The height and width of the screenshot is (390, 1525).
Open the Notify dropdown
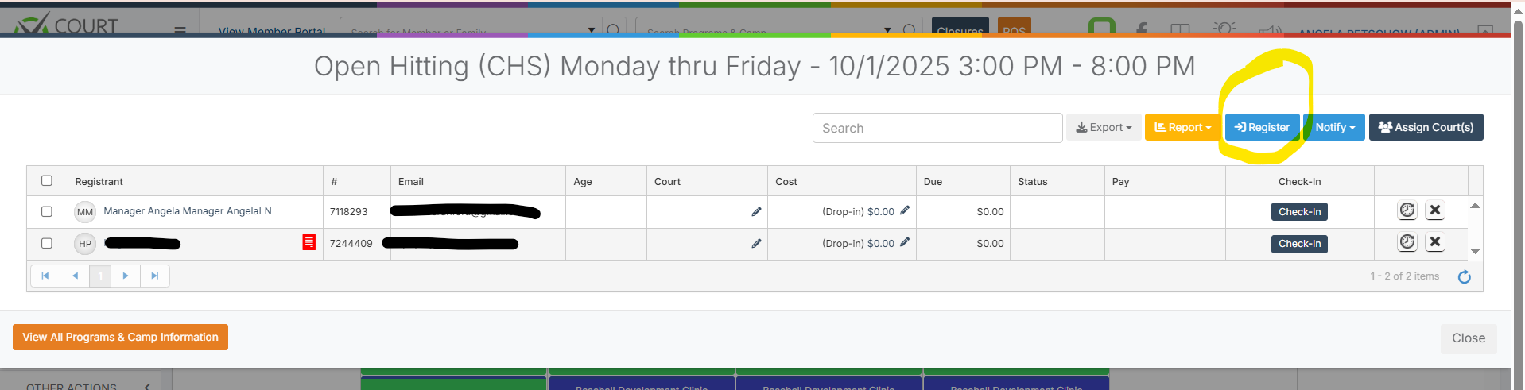point(1334,127)
